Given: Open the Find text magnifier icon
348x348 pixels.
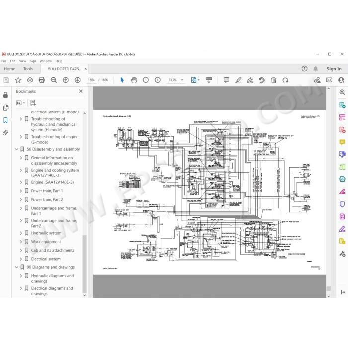Looking at the screenshot, I should (54, 80).
